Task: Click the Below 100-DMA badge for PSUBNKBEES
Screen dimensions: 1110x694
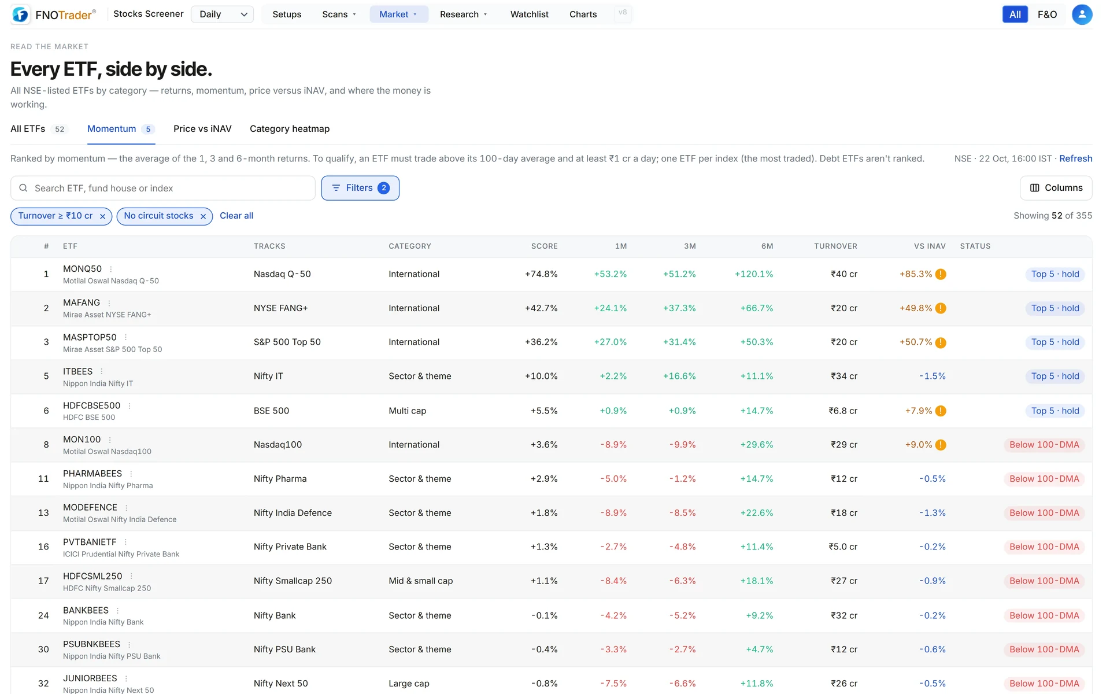Action: [x=1044, y=649]
